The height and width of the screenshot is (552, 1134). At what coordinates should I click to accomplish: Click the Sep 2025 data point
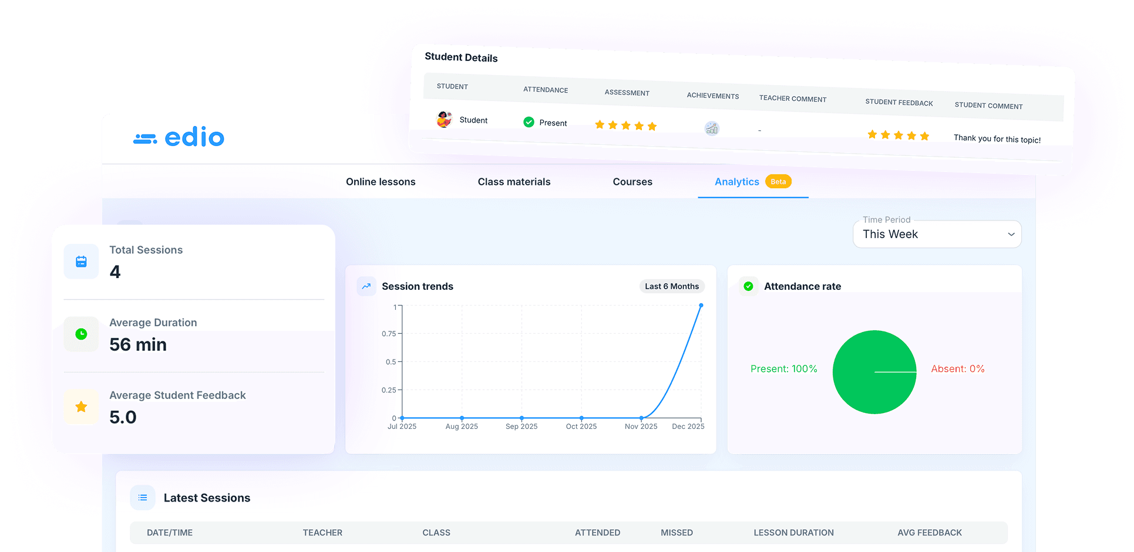point(521,418)
